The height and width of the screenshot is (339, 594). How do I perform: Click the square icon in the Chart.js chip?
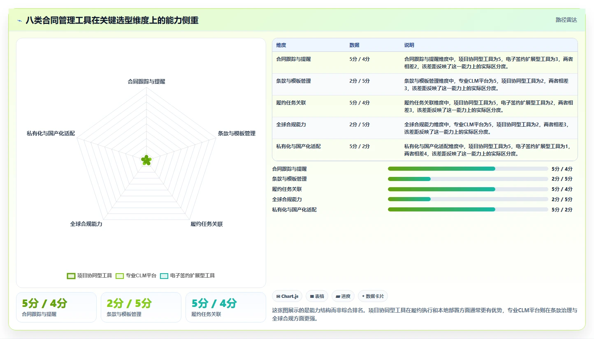[278, 297]
